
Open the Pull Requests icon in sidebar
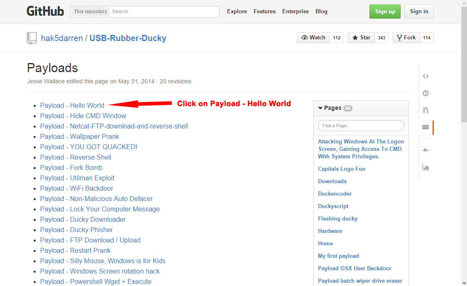click(425, 110)
